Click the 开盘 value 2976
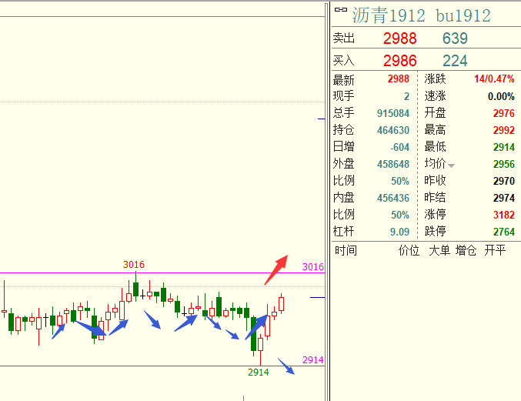521x401 pixels. point(504,113)
